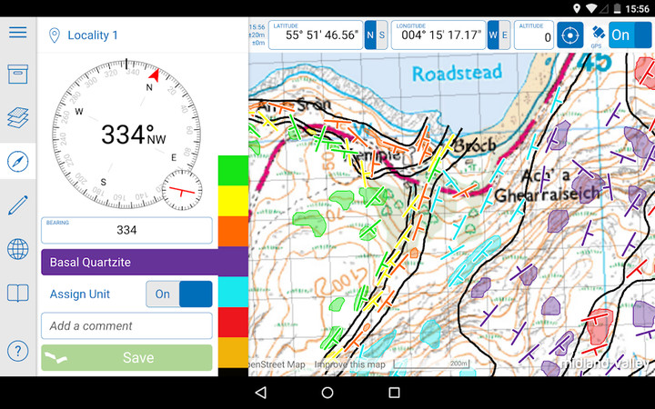Open the globe basemap icon
655x409 pixels.
point(17,249)
